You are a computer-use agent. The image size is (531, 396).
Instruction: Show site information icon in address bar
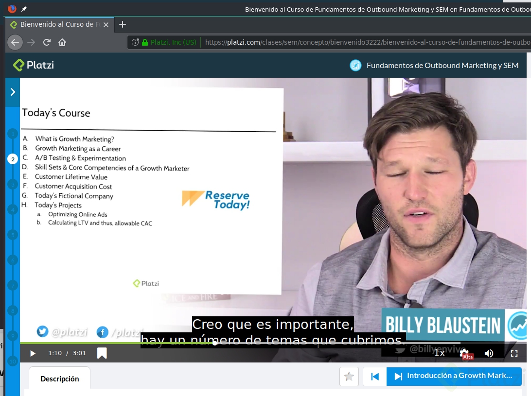click(135, 42)
